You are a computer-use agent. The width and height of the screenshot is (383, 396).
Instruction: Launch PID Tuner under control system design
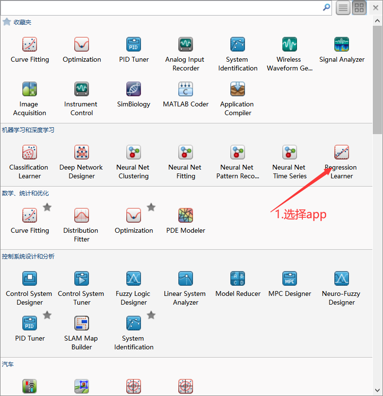pos(30,329)
